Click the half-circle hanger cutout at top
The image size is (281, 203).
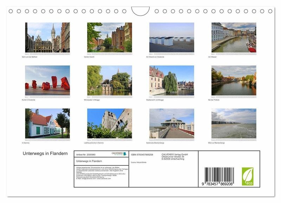pos(140,11)
